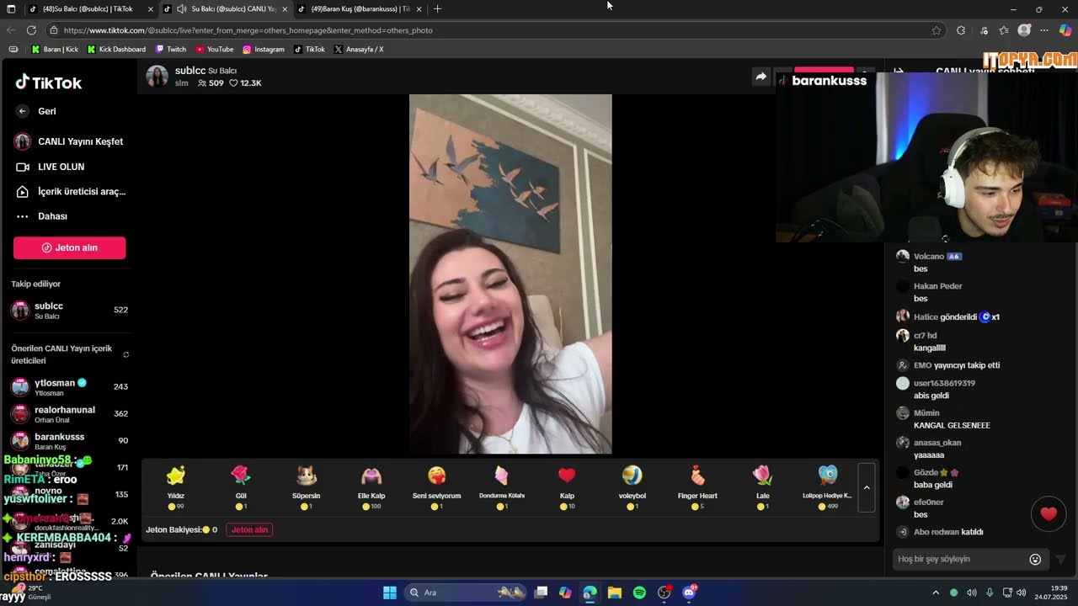Send the Seni seviyorum gift

[x=436, y=487]
